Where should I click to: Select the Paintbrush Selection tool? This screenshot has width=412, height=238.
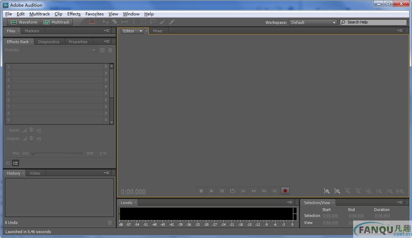162,22
